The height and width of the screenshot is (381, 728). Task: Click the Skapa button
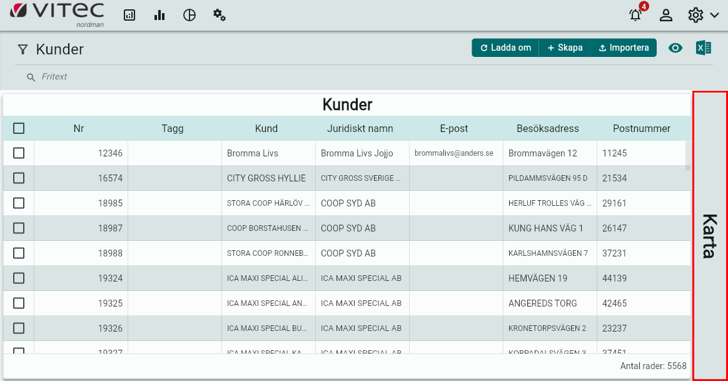(565, 48)
